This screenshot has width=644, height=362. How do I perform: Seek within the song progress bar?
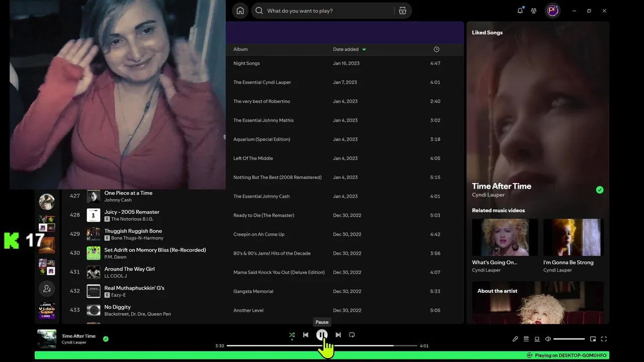322,346
